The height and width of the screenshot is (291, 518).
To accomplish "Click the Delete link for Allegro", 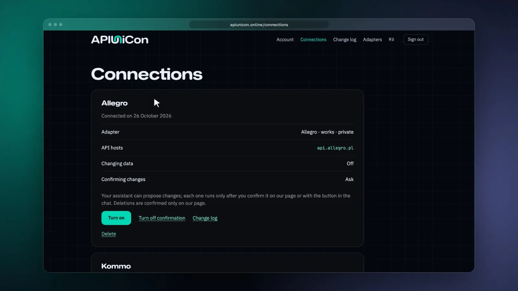I will (x=108, y=234).
